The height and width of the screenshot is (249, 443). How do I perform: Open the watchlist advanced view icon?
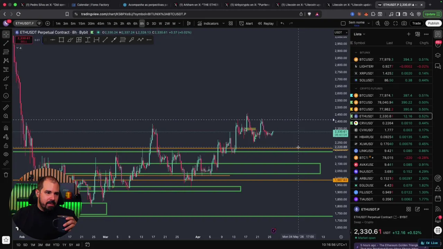[417, 34]
